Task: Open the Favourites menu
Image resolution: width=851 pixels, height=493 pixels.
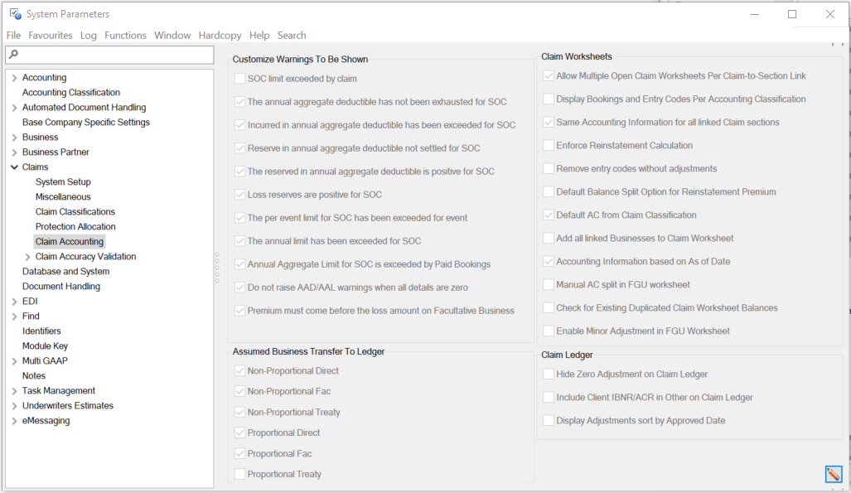Action: click(x=51, y=36)
